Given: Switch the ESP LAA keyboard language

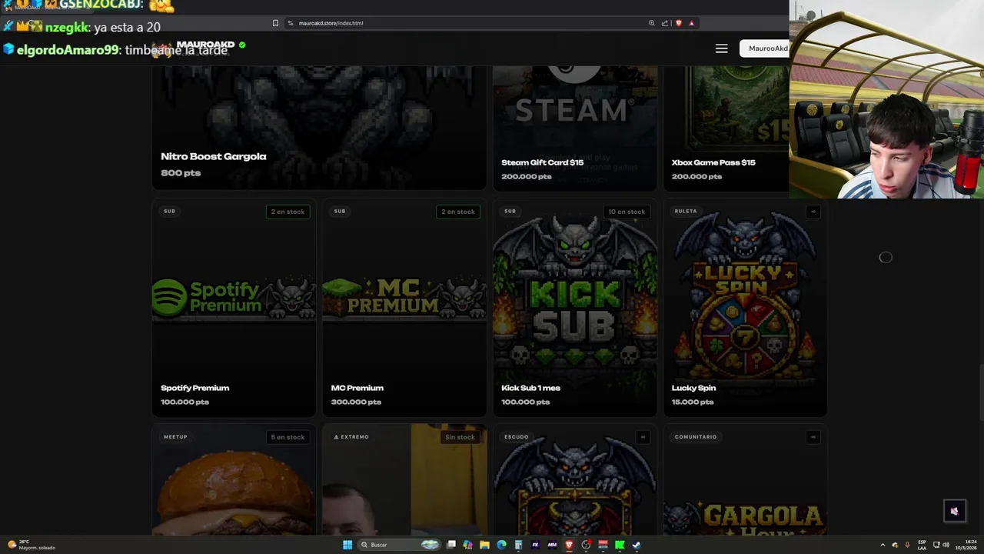Looking at the screenshot, I should click(922, 545).
